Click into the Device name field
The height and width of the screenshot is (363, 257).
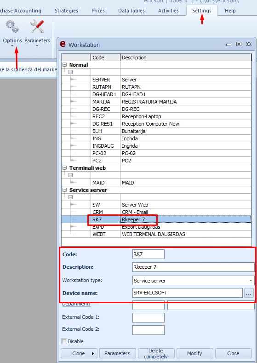click(188, 293)
